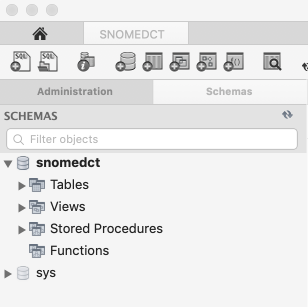Refresh the SCHEMAS list
Image resolution: width=308 pixels, height=307 pixels.
pos(287,114)
